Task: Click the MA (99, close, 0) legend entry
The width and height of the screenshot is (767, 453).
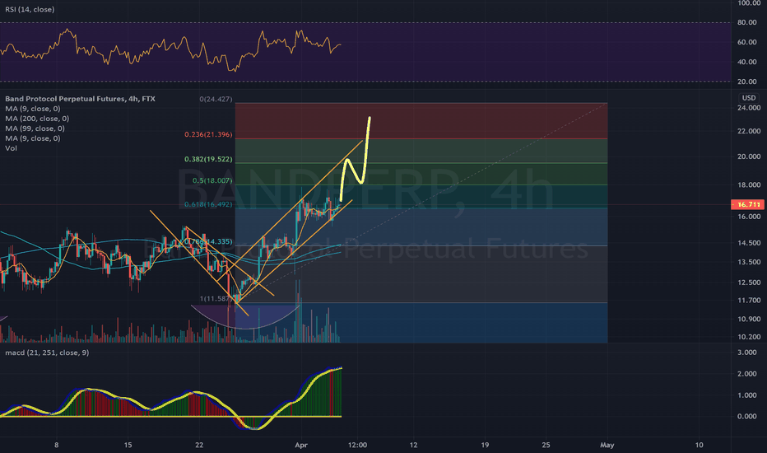Action: point(35,128)
